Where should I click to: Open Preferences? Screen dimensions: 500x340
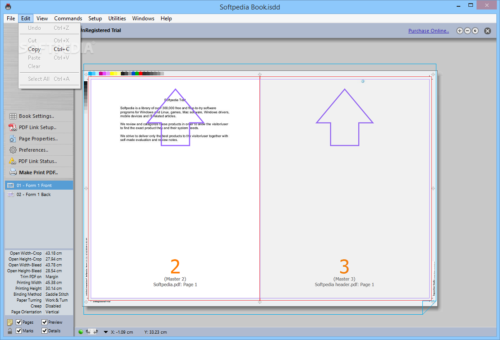tap(39, 149)
